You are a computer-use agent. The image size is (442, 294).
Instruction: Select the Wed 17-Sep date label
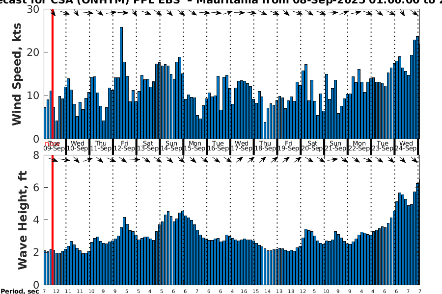pyautogui.click(x=242, y=146)
